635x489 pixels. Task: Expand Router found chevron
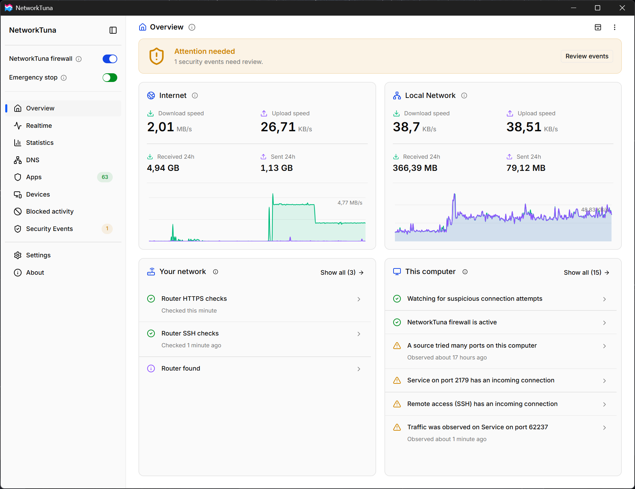point(359,369)
